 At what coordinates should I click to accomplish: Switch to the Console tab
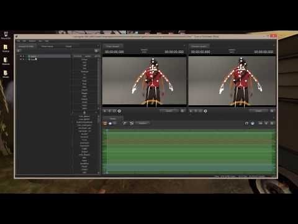(68, 46)
